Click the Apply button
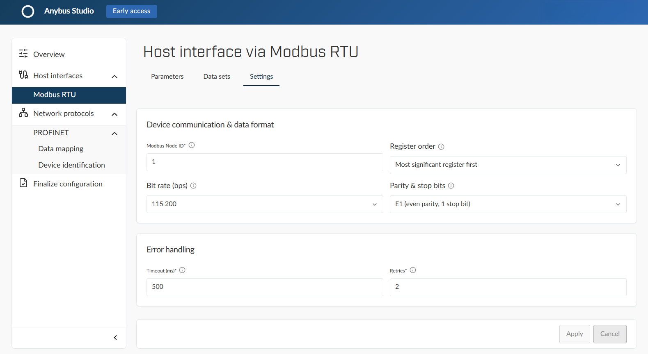648x354 pixels. tap(575, 334)
